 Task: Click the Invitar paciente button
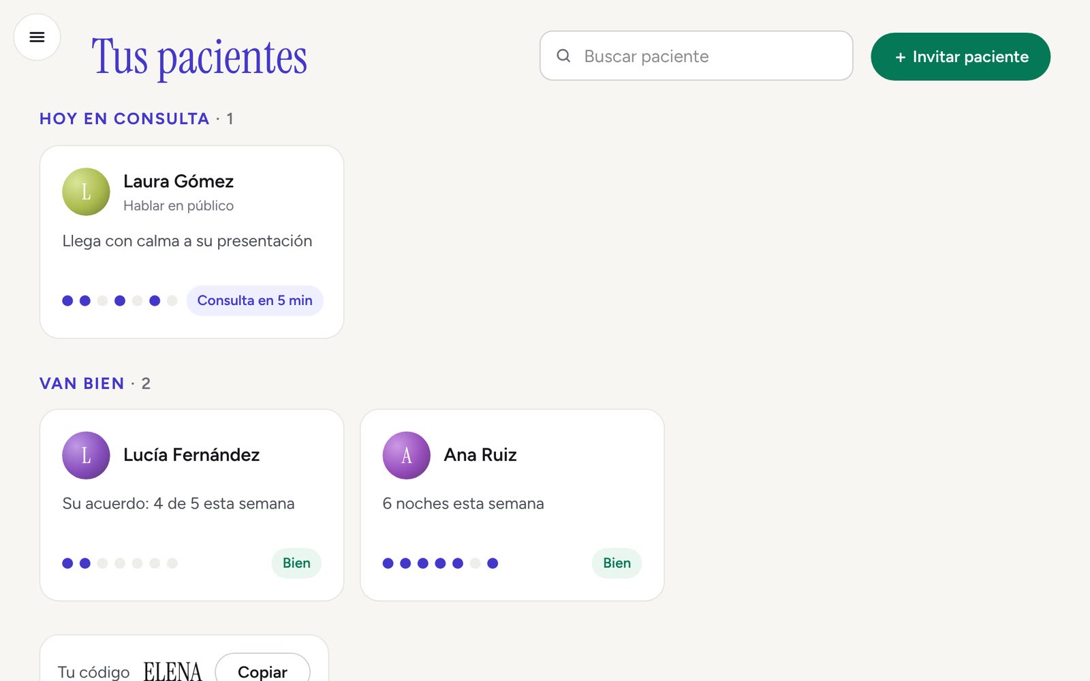coord(961,57)
